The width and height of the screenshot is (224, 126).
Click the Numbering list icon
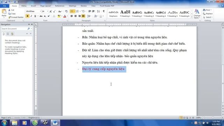[77, 11]
